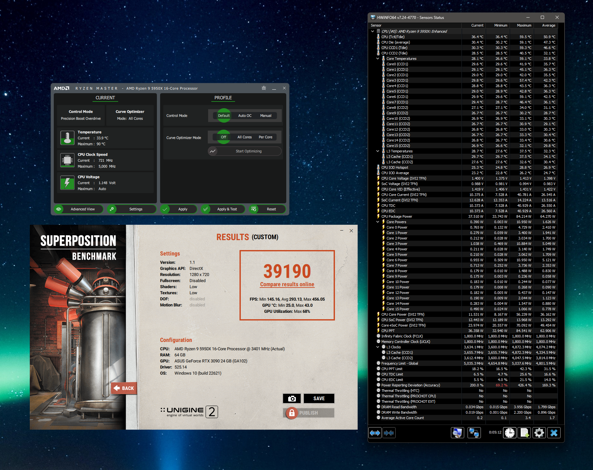Open HWiNFO monitor with magnifier icon
This screenshot has height=470, width=593.
[x=457, y=433]
